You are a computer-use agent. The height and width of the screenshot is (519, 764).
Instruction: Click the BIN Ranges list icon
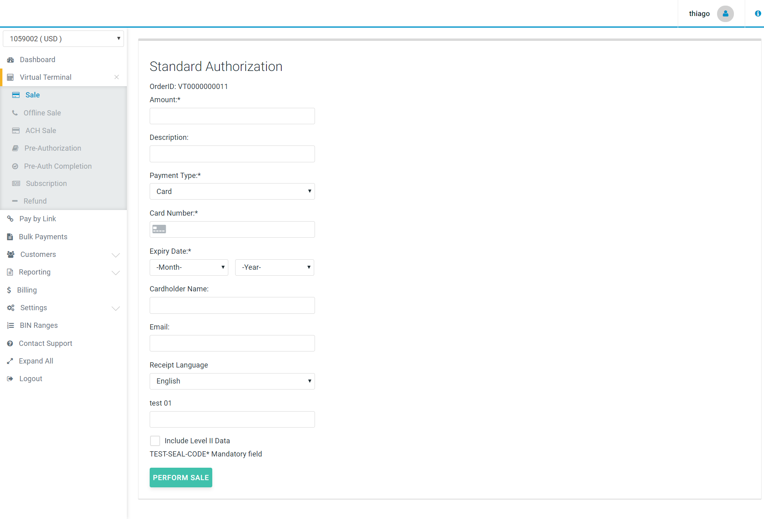pyautogui.click(x=10, y=325)
